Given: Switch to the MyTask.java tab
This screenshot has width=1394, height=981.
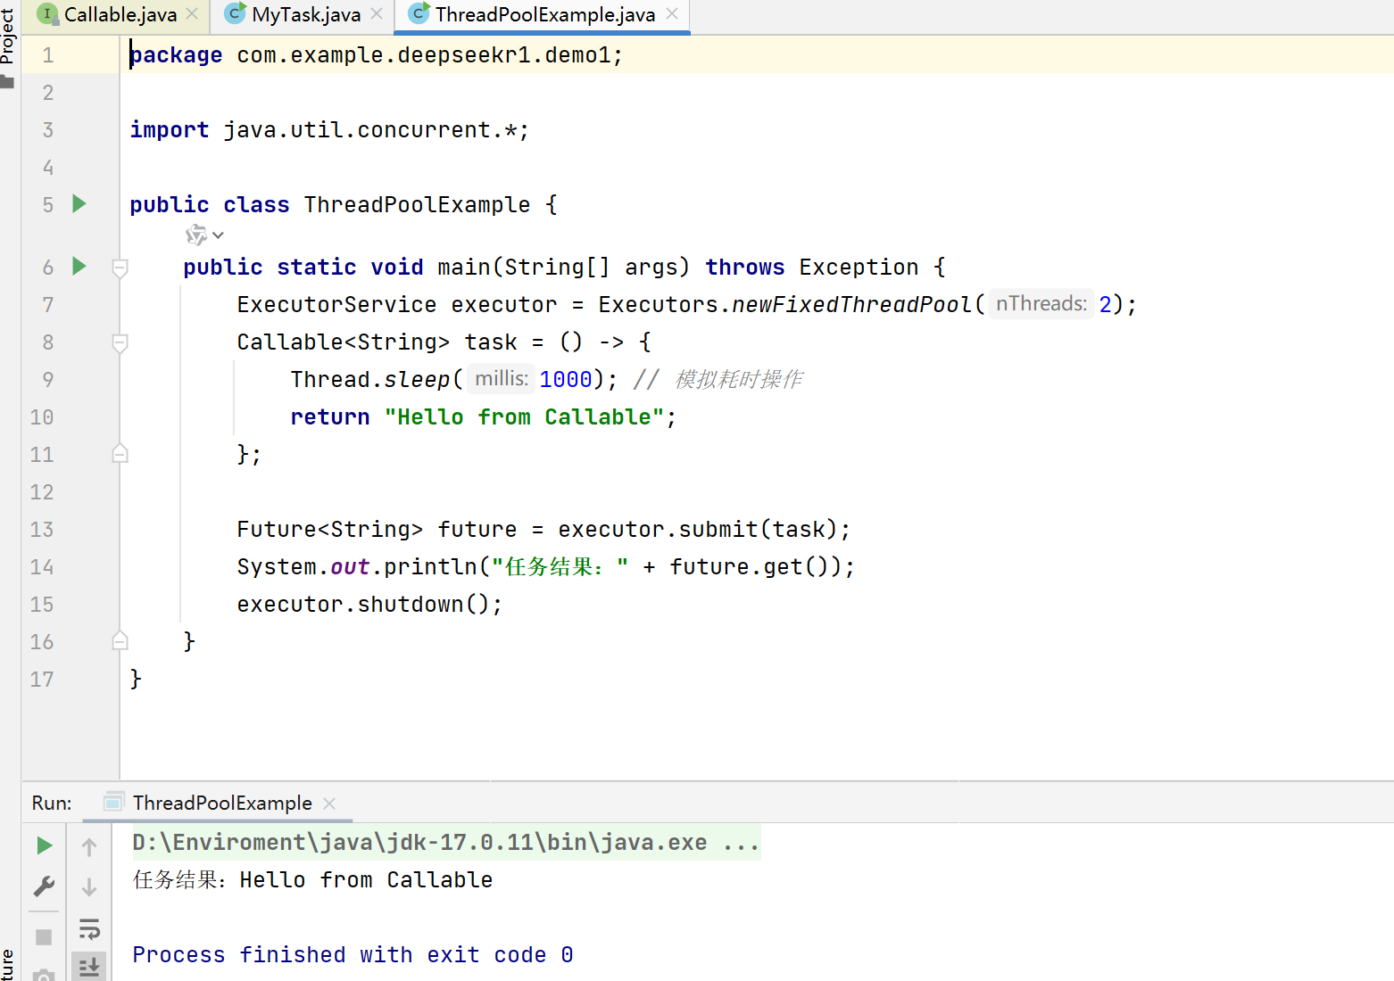Looking at the screenshot, I should 305,14.
